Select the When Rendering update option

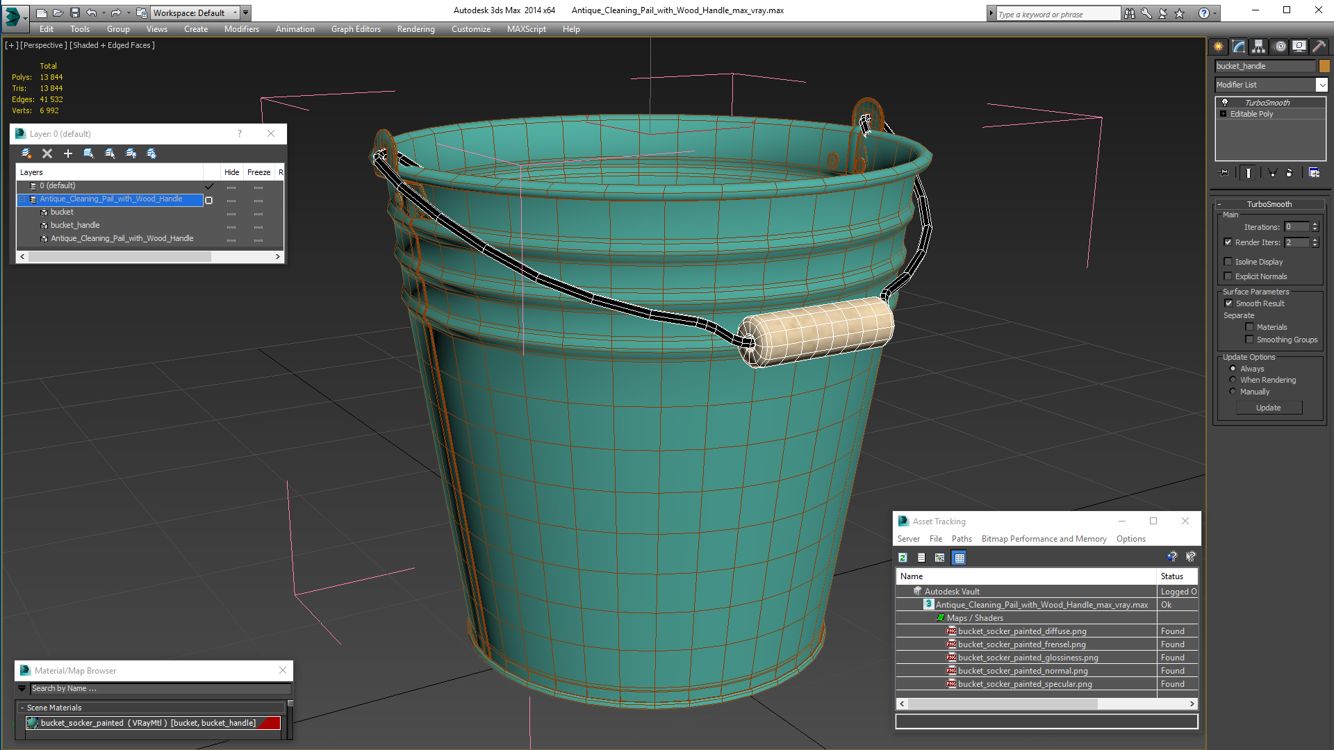click(1233, 380)
